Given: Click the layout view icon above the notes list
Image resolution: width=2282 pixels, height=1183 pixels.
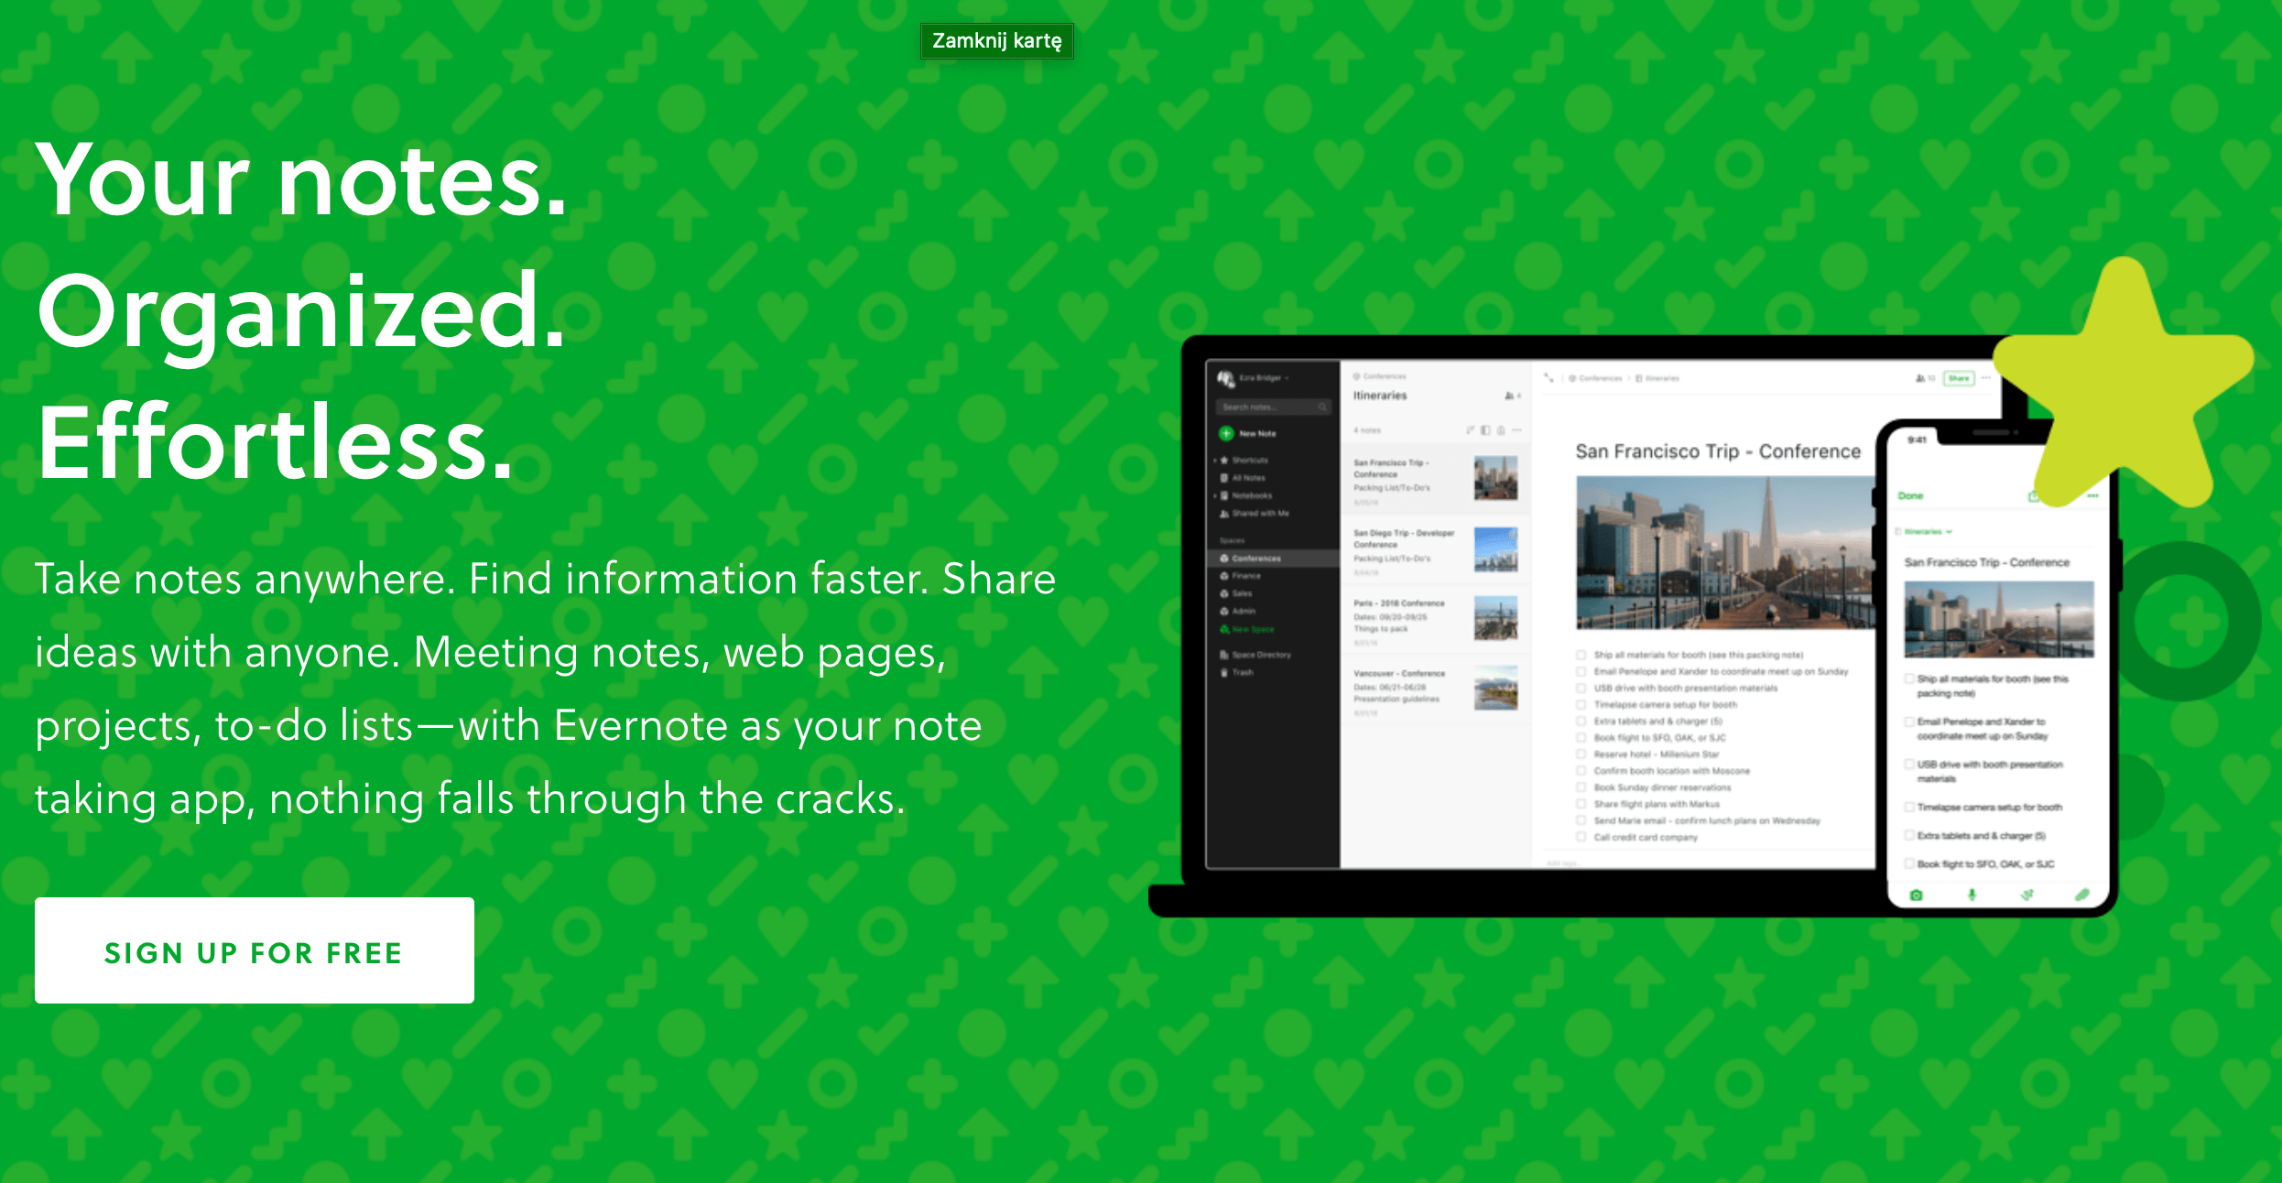Looking at the screenshot, I should [1485, 429].
